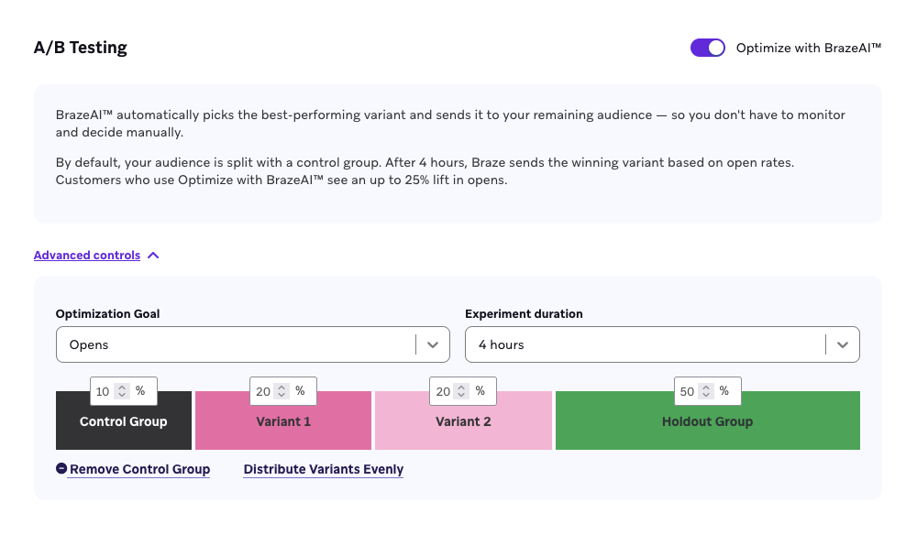Decrease Variant 1 percentage with down arrow
917x535 pixels.
click(282, 396)
